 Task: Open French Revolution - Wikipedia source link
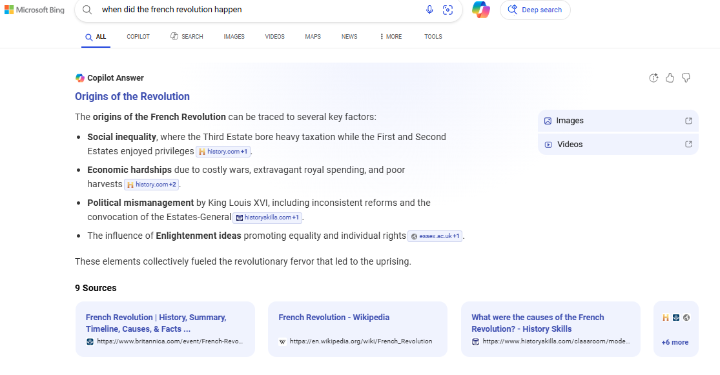point(334,318)
